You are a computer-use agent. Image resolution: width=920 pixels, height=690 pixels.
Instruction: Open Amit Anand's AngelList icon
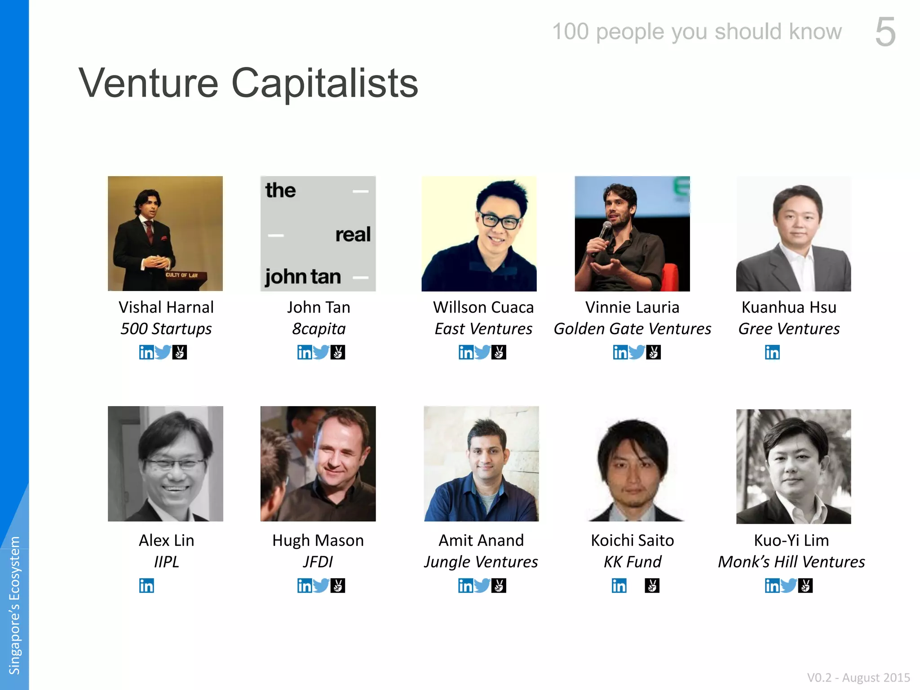pos(499,585)
